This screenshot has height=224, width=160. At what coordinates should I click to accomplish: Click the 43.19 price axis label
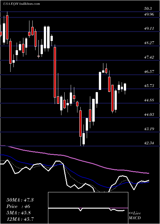point(149,129)
